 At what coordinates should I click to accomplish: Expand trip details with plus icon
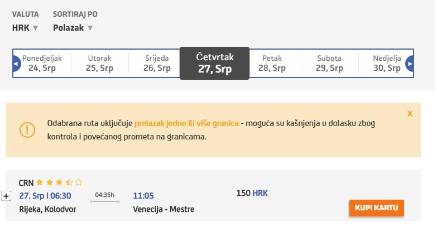6,196
